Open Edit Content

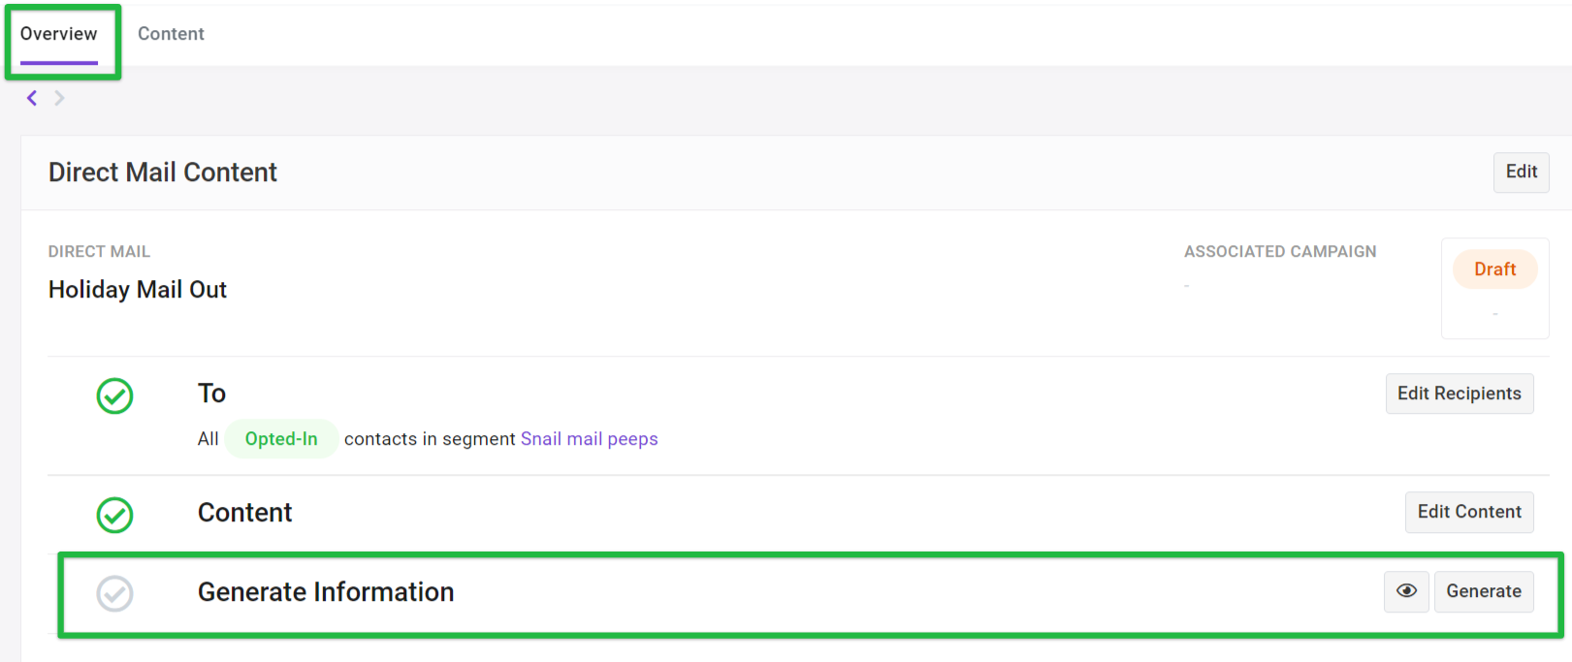1469,512
